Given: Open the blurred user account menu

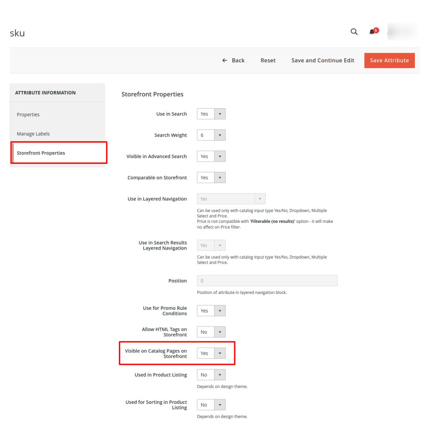Looking at the screenshot, I should (x=403, y=31).
